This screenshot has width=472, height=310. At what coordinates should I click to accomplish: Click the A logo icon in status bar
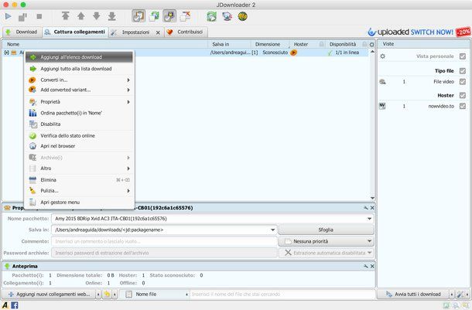(x=5, y=305)
